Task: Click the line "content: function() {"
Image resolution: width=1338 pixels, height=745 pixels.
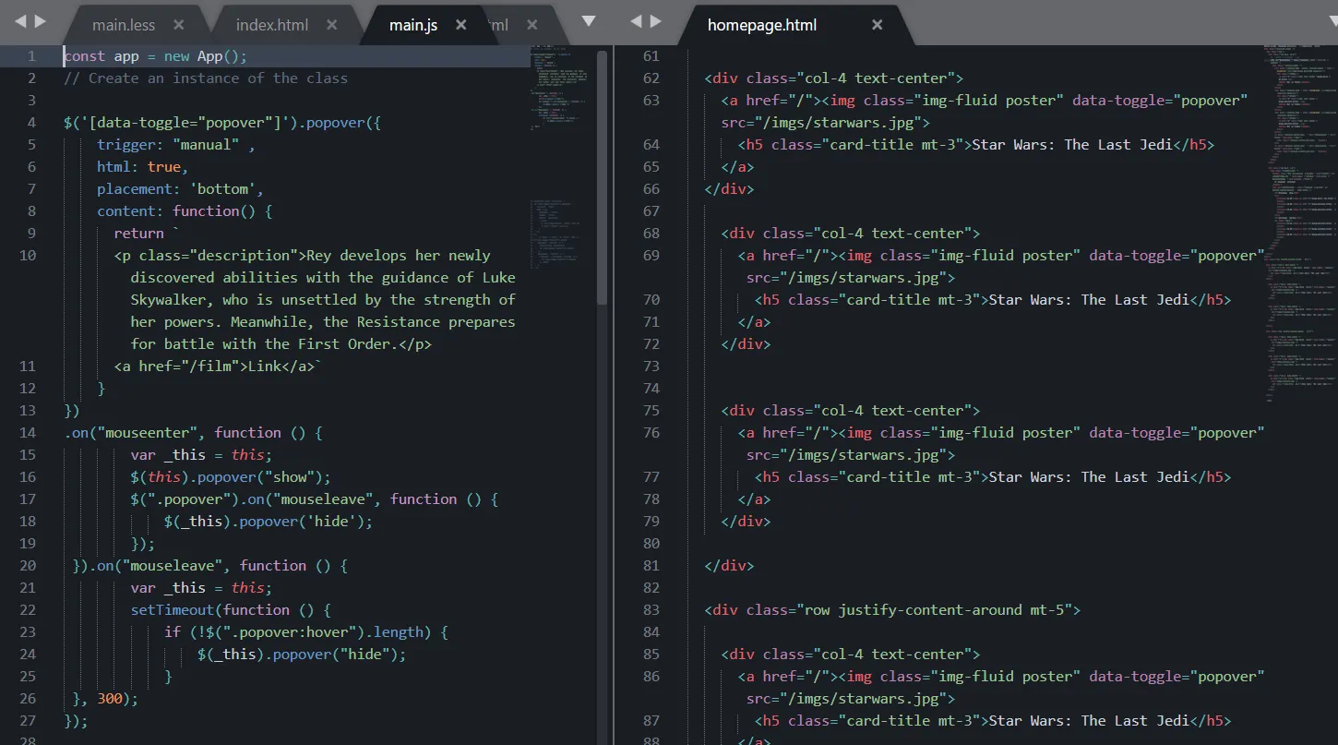Action: (x=185, y=211)
